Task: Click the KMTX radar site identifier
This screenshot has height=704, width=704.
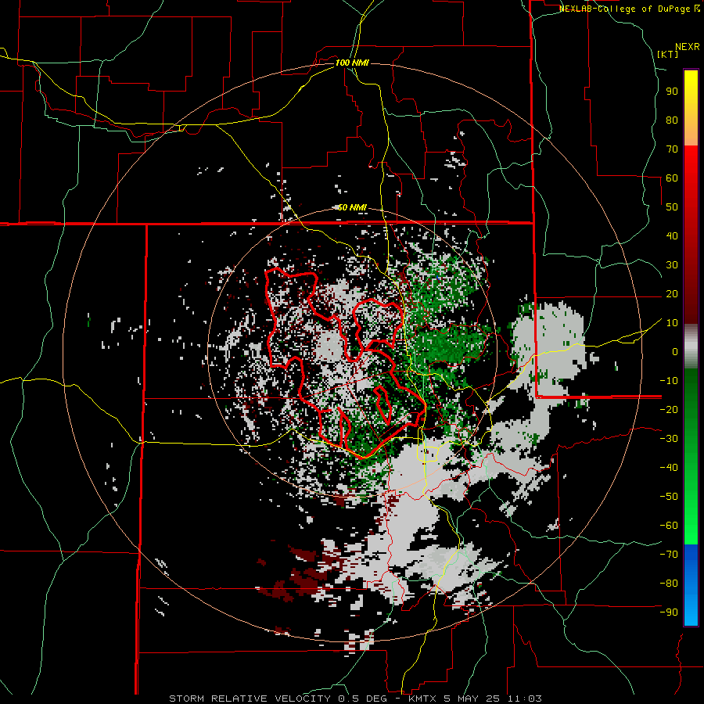Action: tap(424, 699)
